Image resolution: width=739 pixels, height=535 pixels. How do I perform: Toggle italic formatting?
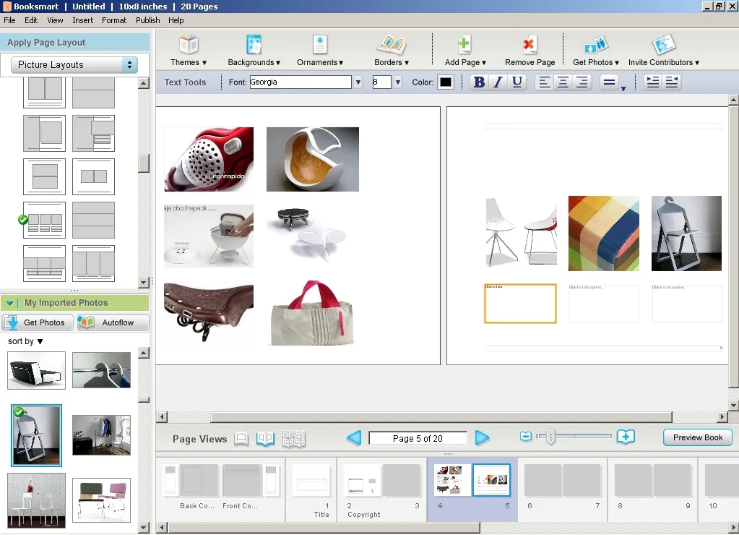pos(498,82)
